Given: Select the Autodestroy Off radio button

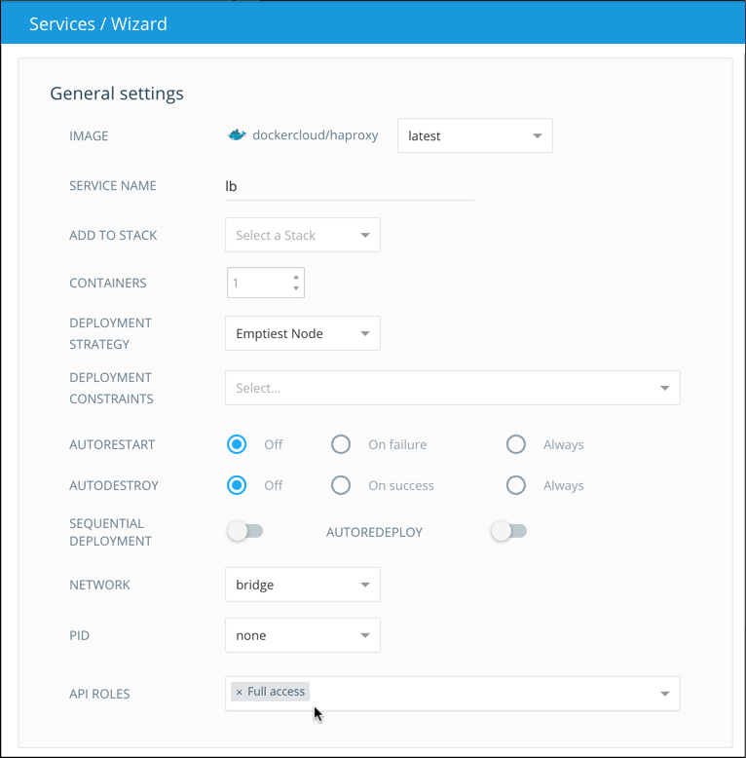Looking at the screenshot, I should [x=237, y=485].
